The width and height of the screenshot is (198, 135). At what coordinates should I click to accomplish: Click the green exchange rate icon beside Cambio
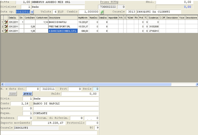[102, 12]
